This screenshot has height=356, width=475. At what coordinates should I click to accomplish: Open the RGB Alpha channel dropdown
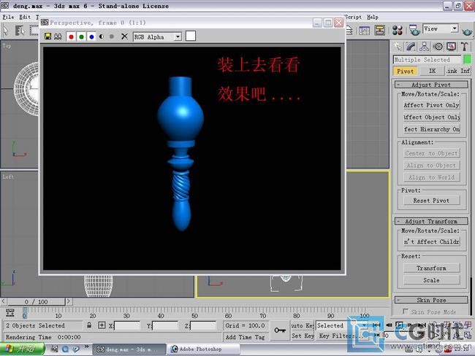(x=156, y=36)
